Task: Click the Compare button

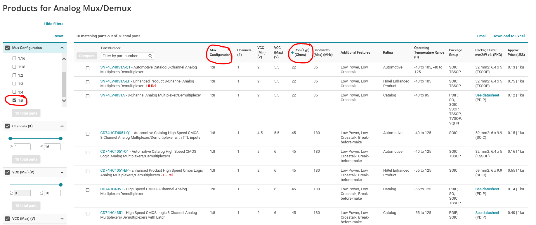Action: pos(87,56)
